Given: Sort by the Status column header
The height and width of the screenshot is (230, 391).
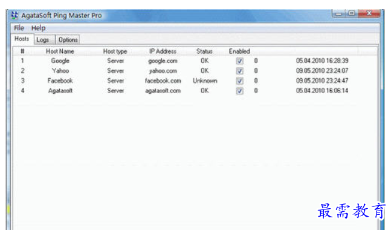Looking at the screenshot, I should click(x=204, y=51).
